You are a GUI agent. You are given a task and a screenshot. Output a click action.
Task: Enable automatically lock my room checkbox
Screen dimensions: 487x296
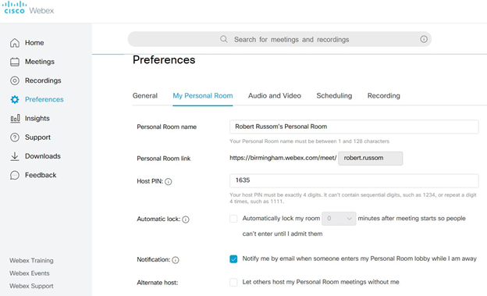[233, 219]
